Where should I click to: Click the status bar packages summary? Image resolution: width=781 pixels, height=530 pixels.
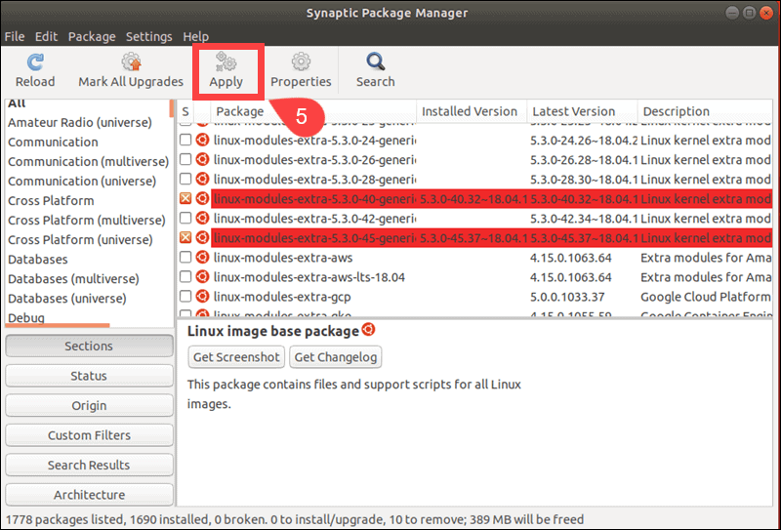295,519
